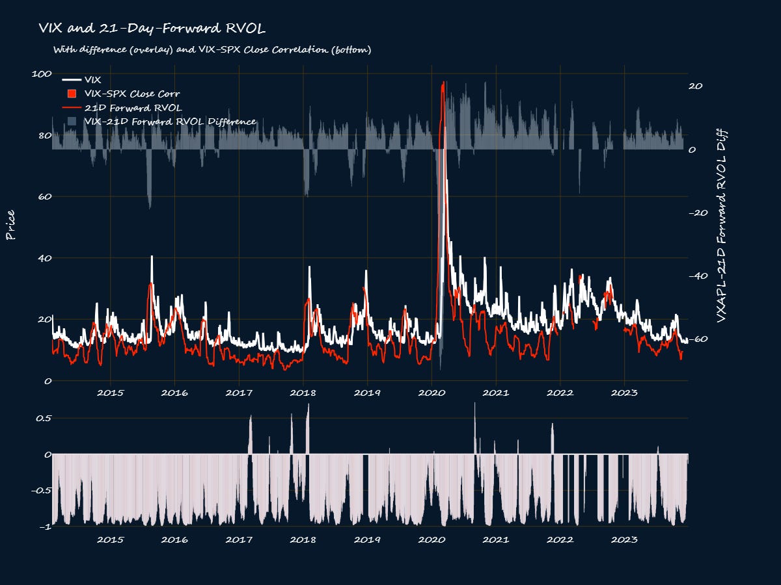Click the 2018 label on the upper chart x-axis

303,393
